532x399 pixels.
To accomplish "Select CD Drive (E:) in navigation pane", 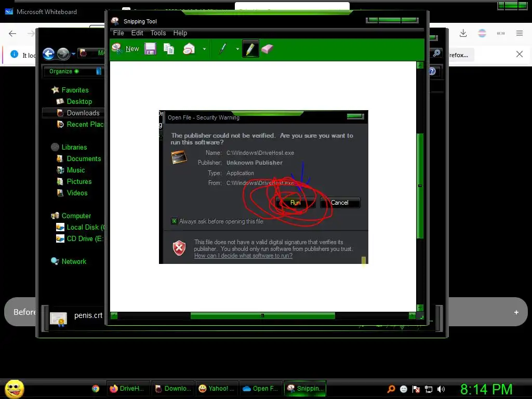I will [79, 239].
